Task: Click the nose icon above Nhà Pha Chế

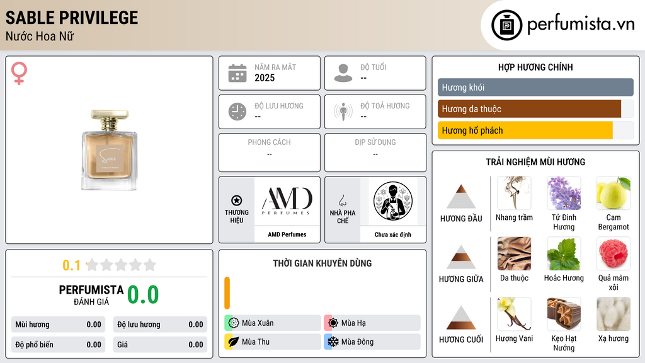Action: tap(342, 200)
